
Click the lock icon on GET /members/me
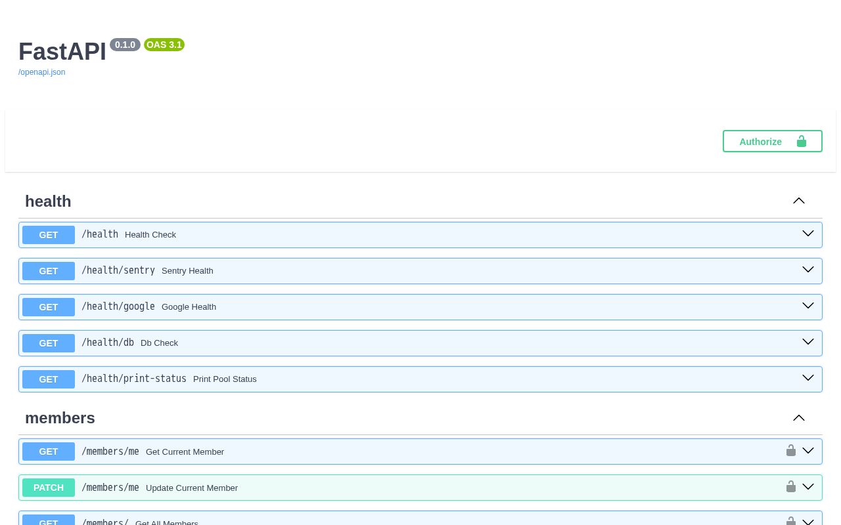click(791, 450)
